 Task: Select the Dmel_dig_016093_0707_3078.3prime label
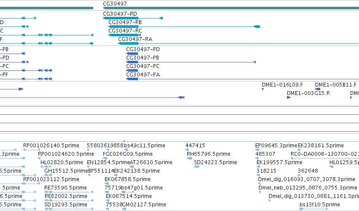(x=307, y=179)
